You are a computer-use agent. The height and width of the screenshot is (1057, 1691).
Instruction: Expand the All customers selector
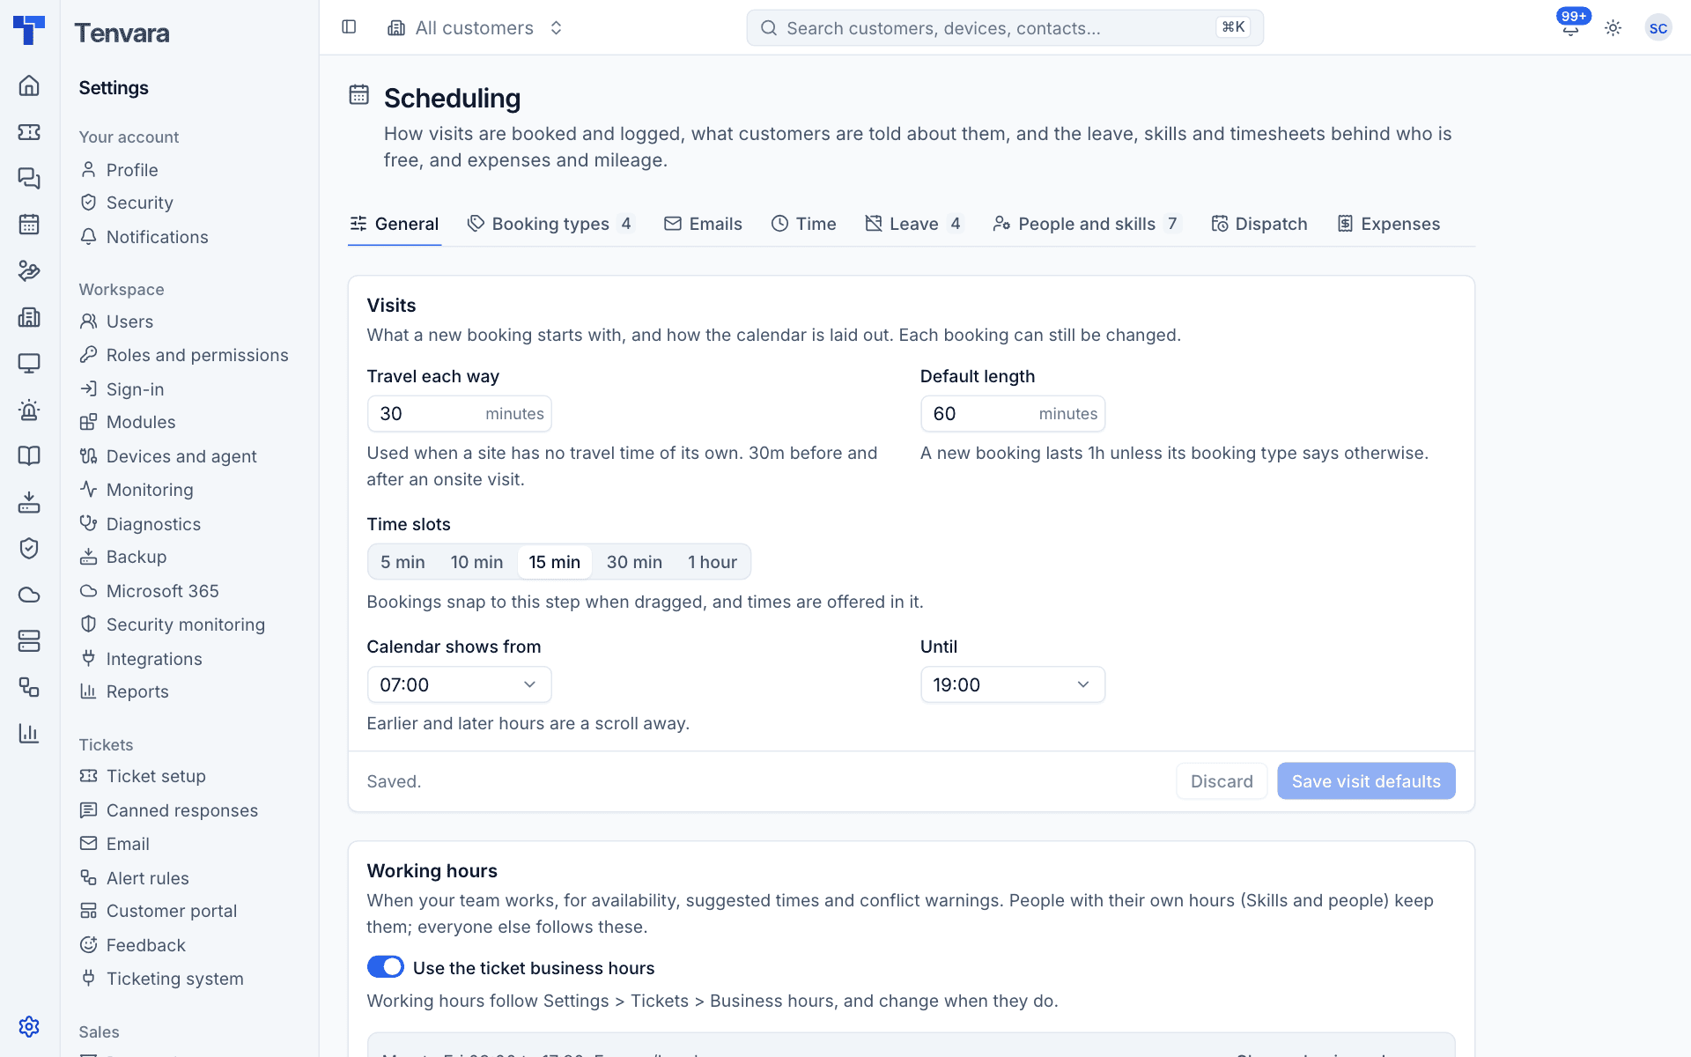click(x=475, y=28)
